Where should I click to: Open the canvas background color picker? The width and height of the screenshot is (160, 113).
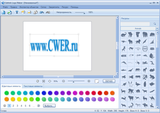click(97, 81)
